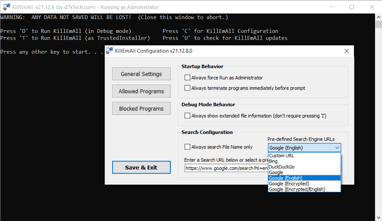The width and height of the screenshot is (382, 221).
Task: Click the console vertical scrollbar thumb
Action: (379, 24)
